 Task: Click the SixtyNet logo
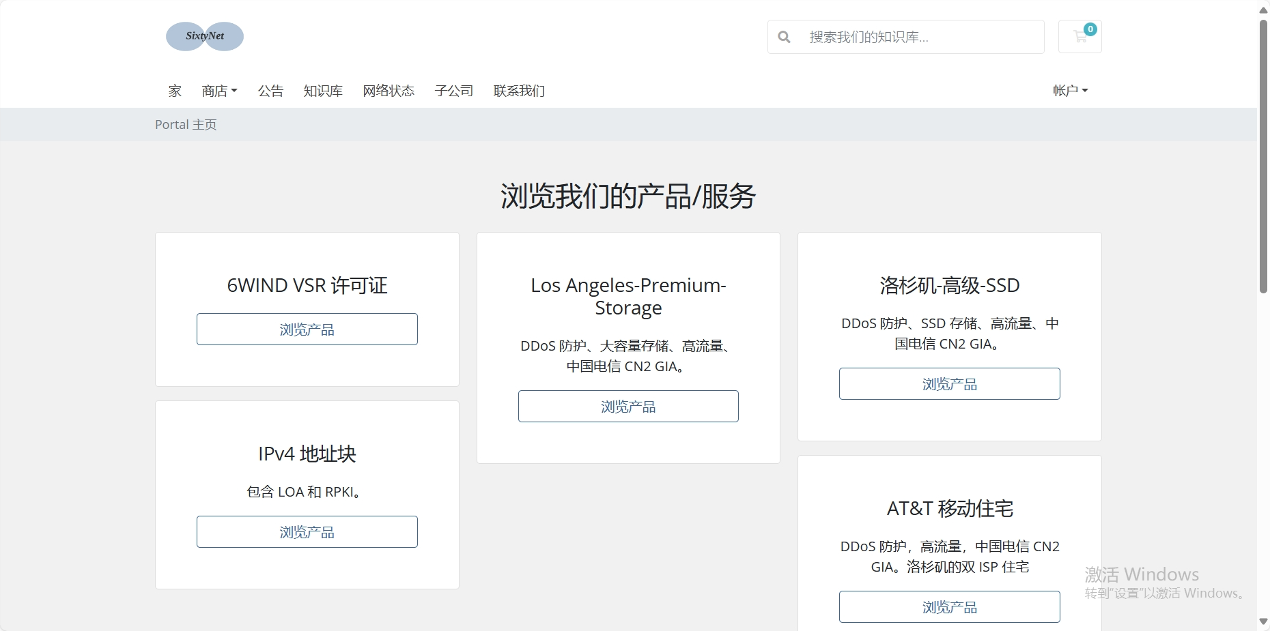tap(204, 36)
